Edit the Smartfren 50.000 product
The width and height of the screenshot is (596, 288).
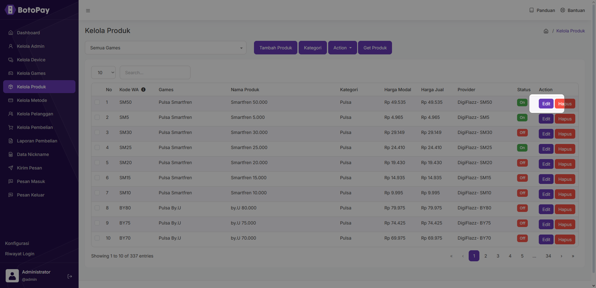(x=546, y=104)
